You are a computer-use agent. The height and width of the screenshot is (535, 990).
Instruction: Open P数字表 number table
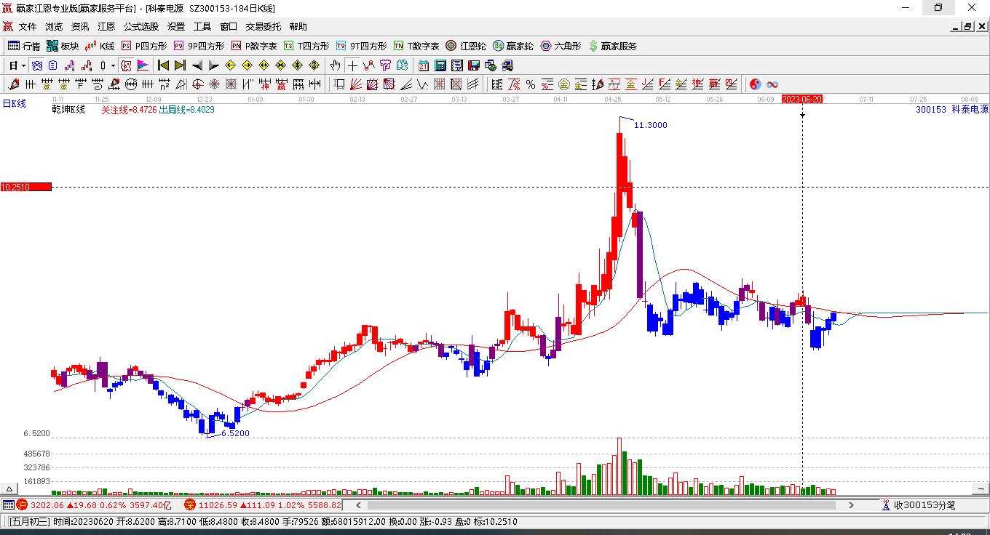[254, 46]
